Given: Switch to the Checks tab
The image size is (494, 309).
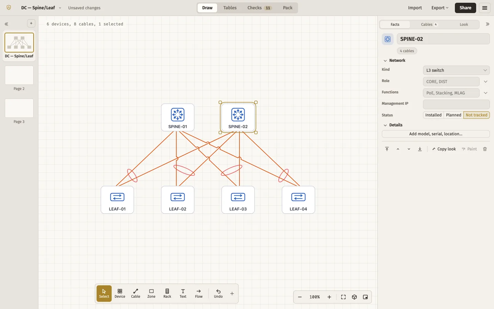Looking at the screenshot, I should click(x=259, y=8).
